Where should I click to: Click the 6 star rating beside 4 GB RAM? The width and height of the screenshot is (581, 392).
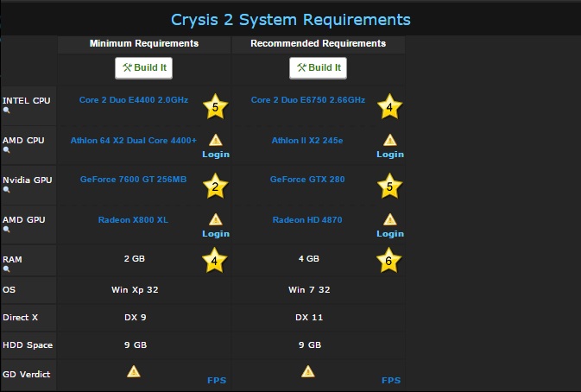pos(388,261)
